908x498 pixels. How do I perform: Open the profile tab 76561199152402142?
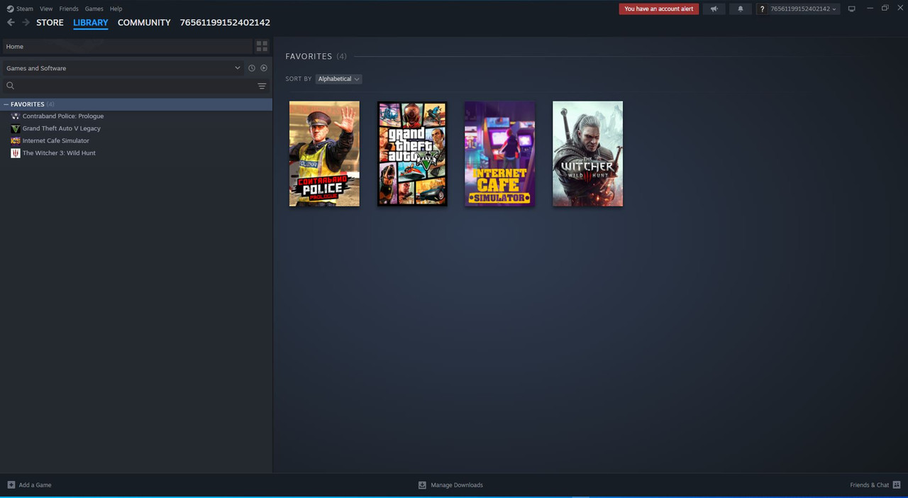[225, 23]
